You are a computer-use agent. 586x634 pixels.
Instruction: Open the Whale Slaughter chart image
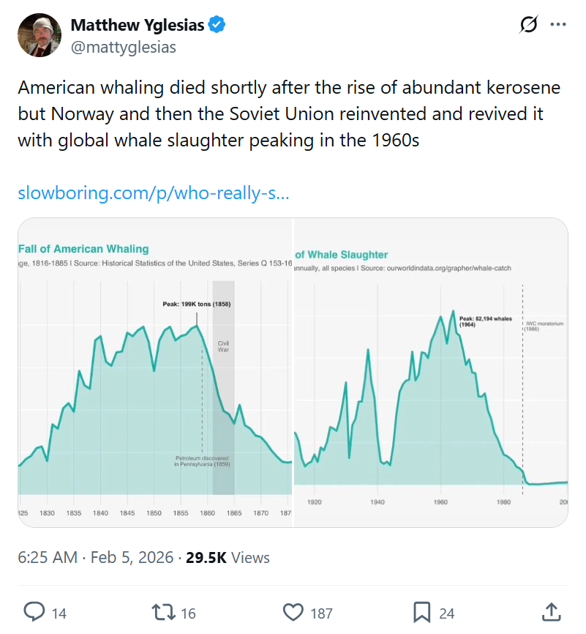(431, 372)
